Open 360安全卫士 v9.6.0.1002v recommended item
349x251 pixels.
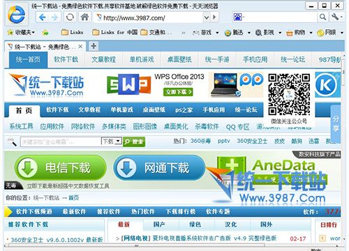[57, 240]
